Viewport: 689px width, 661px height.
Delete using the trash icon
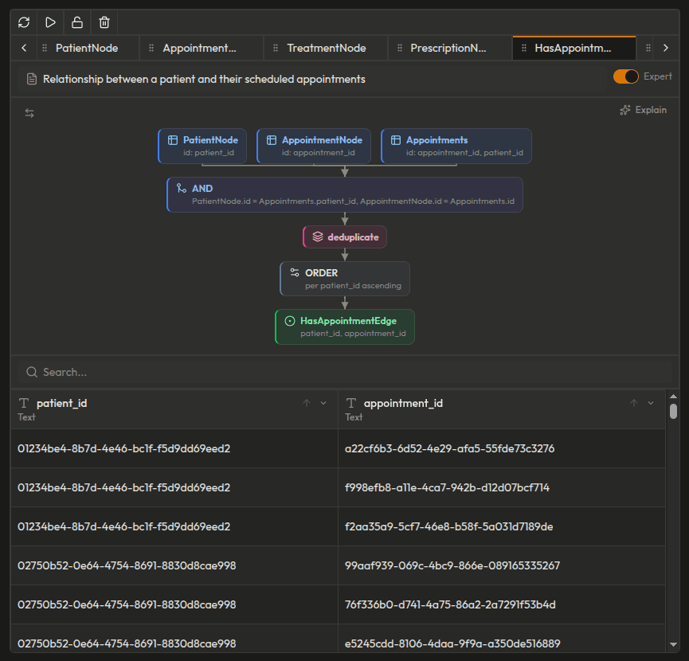click(x=104, y=22)
